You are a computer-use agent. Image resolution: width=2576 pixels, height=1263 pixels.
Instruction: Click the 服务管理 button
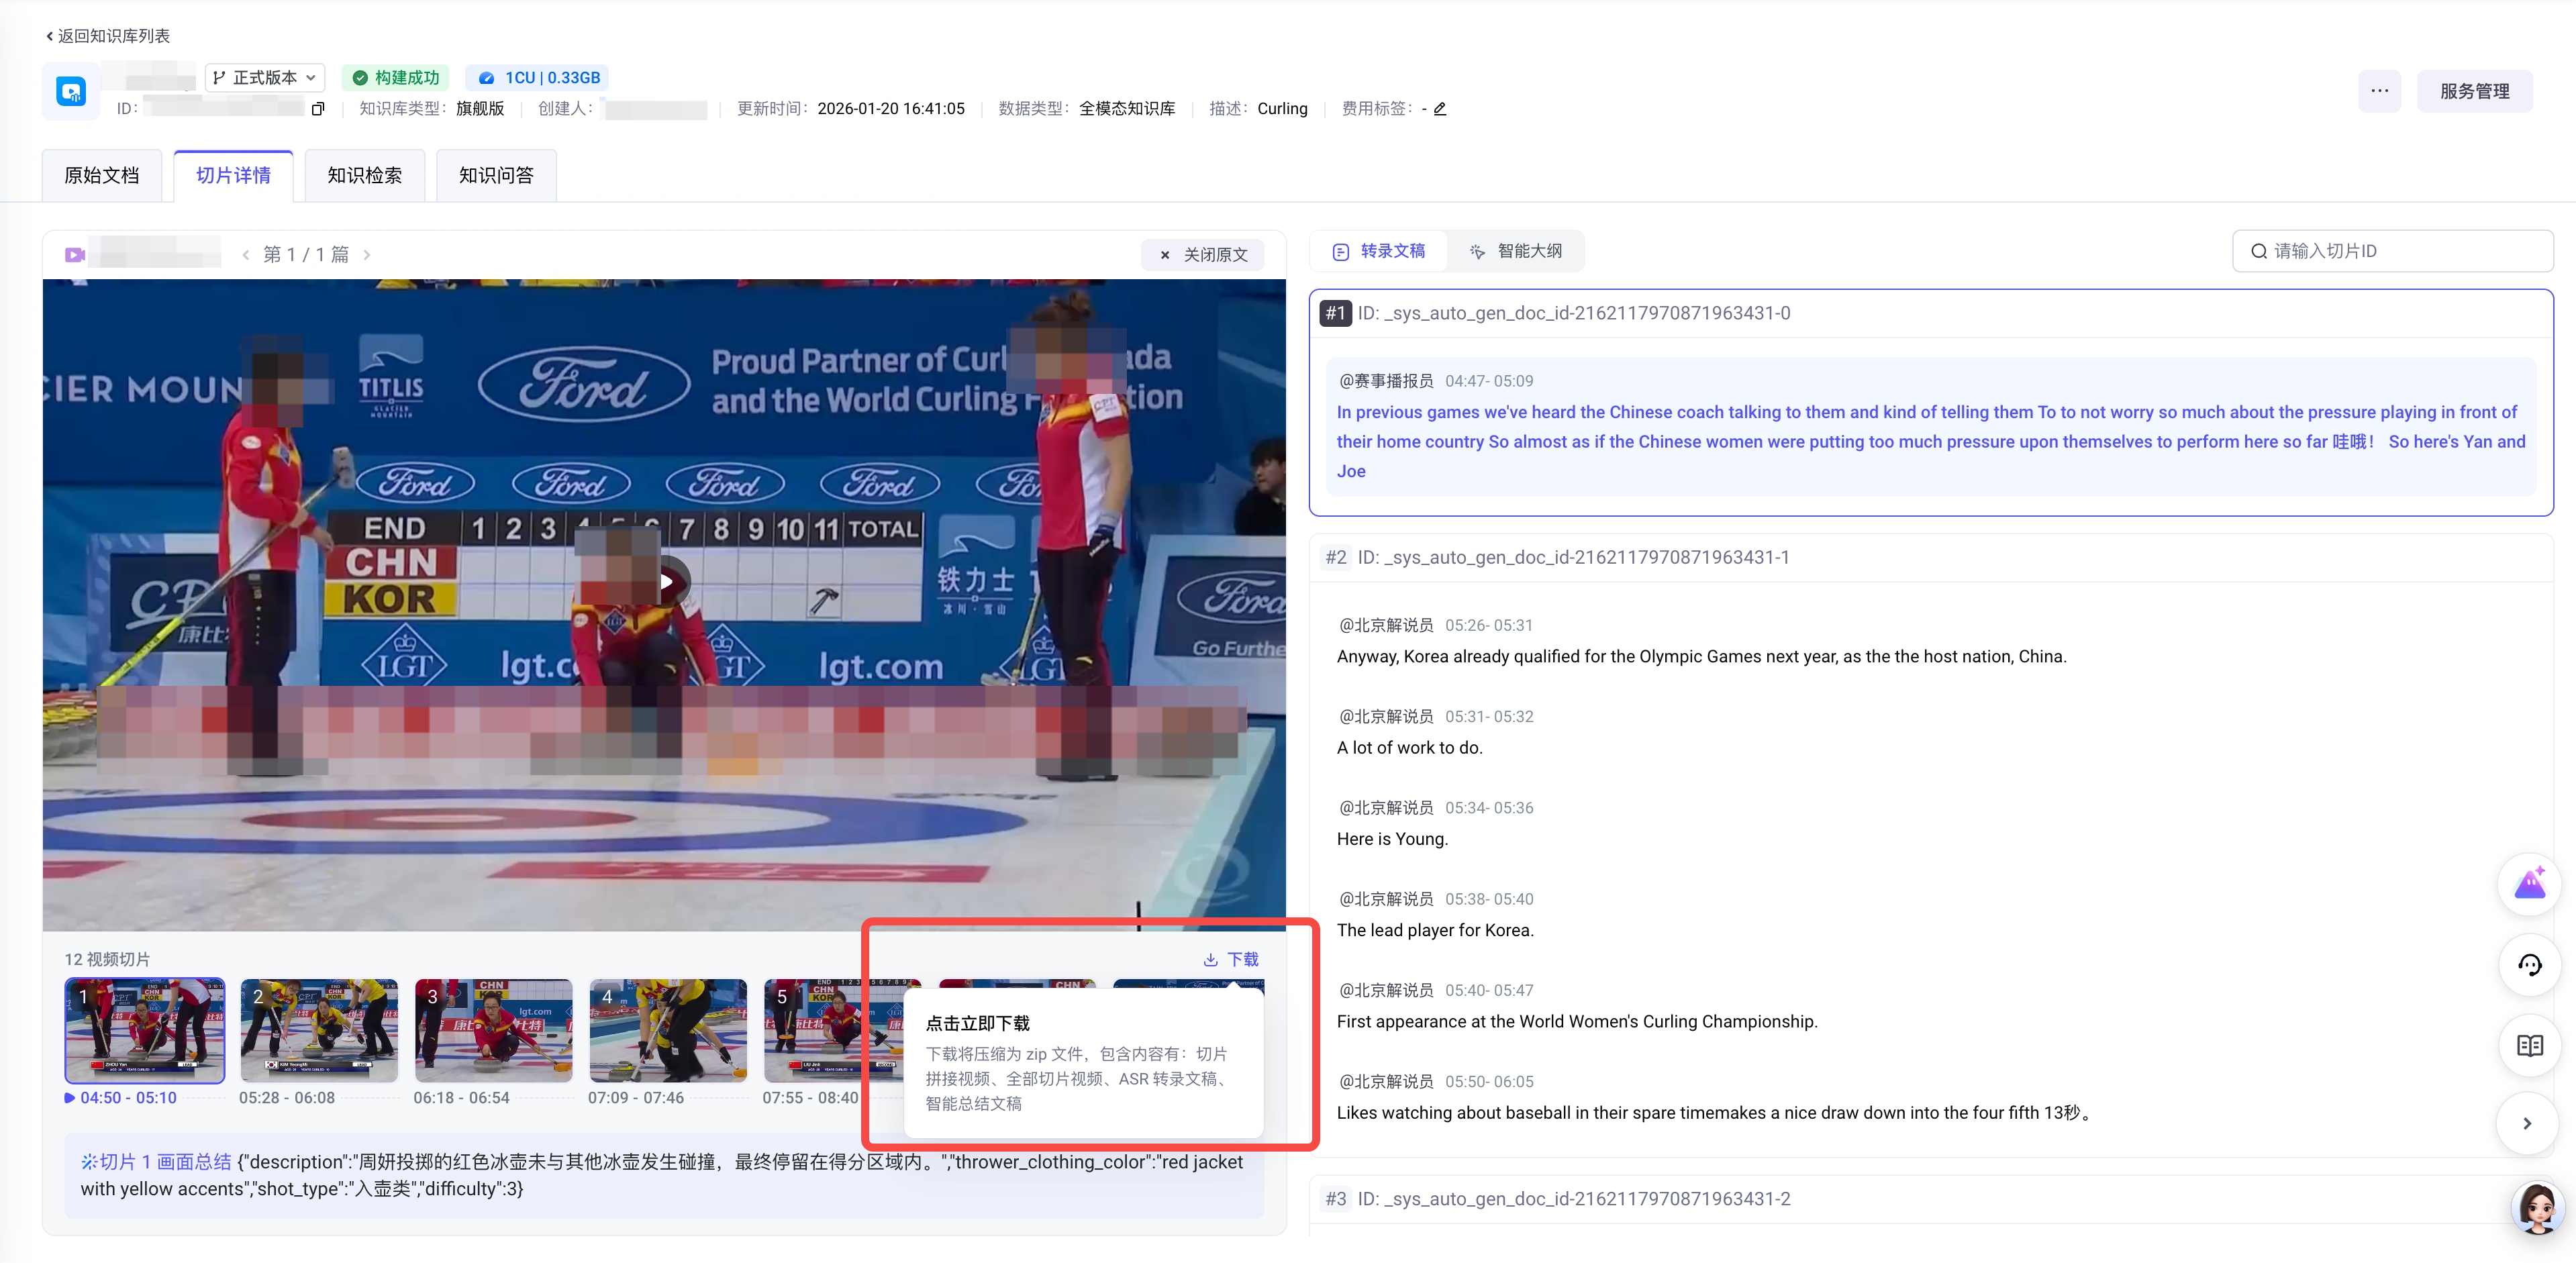[x=2474, y=91]
